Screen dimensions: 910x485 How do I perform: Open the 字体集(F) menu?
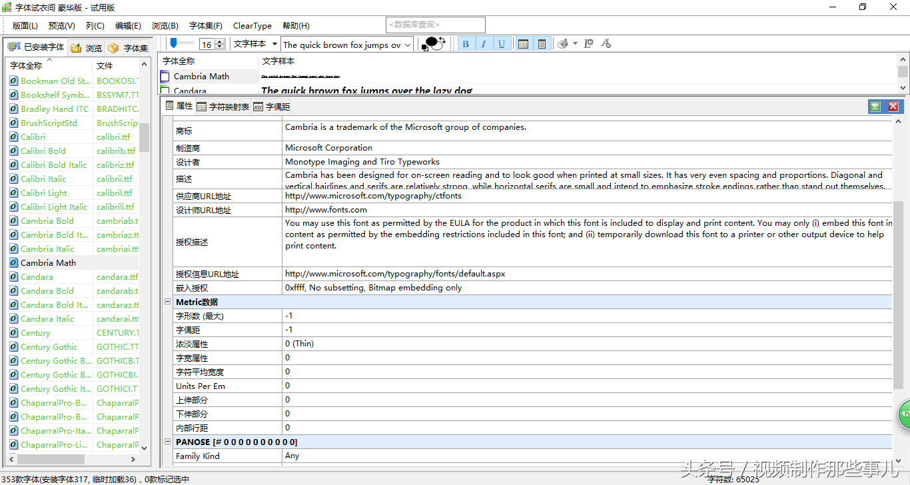click(206, 25)
